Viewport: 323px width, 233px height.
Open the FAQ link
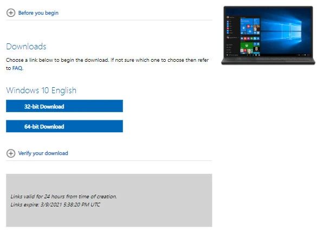[17, 68]
